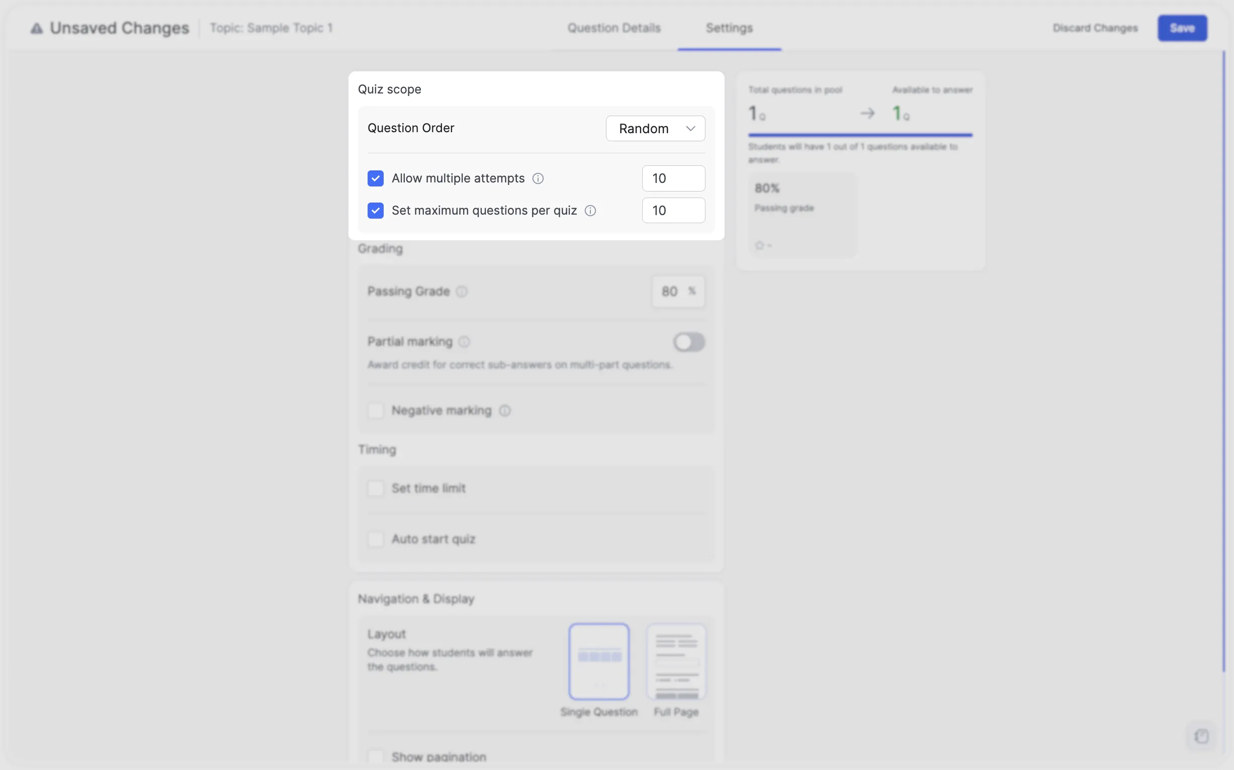1234x770 pixels.
Task: Click the '80%' passing grade card value
Action: pos(767,188)
